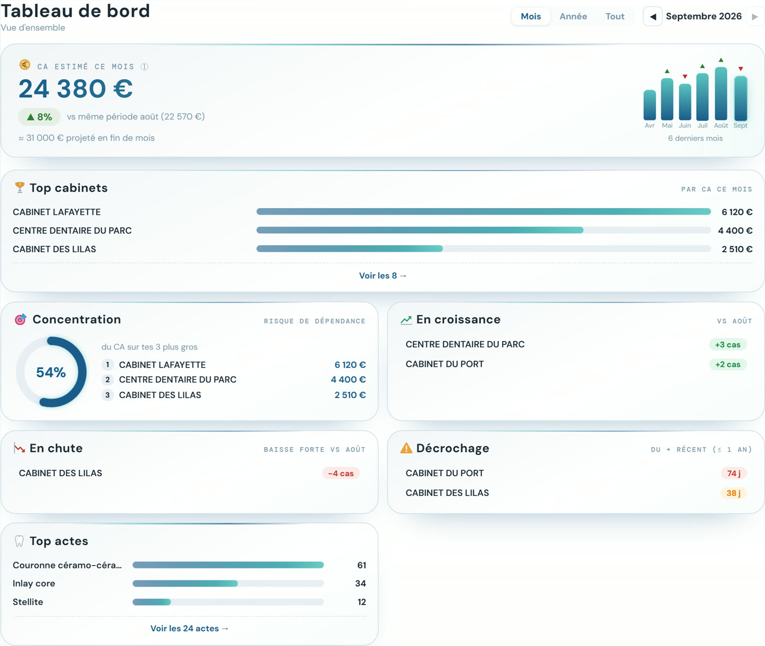Image resolution: width=765 pixels, height=646 pixels.
Task: Click the Couronne céramo-céra… progress bar
Action: coord(228,565)
